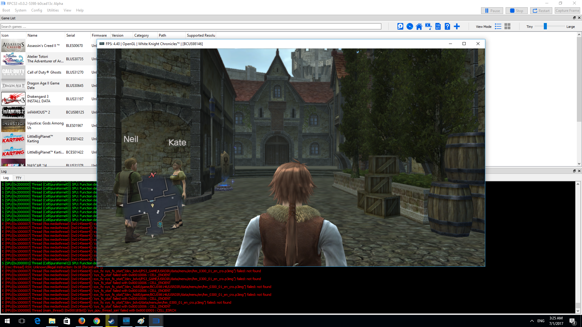Click the Stop button
This screenshot has height=327, width=582.
517,11
